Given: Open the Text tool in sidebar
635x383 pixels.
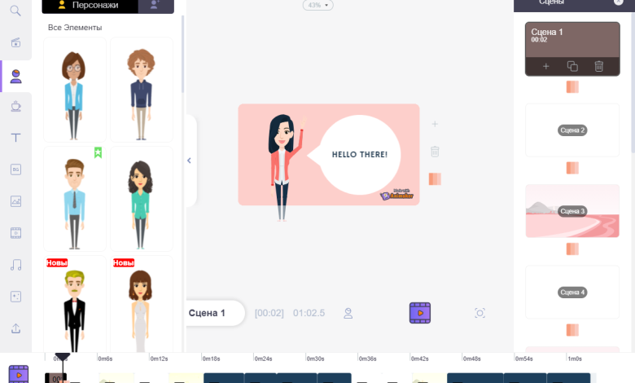Looking at the screenshot, I should coord(15,138).
